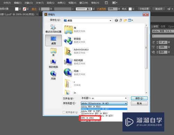Select 网络 in the places sidebar
Image resolution: width=174 pixels, height=135 pixels.
click(53, 76)
